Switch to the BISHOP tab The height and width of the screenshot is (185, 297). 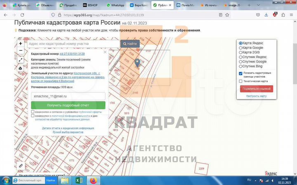tap(92, 5)
